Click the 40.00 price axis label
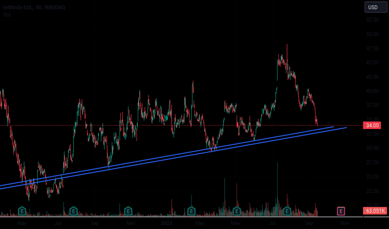 coord(372,91)
